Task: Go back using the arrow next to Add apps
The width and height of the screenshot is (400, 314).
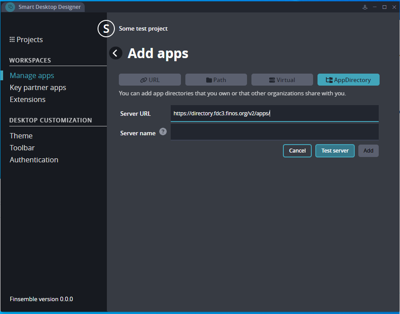Action: point(116,53)
